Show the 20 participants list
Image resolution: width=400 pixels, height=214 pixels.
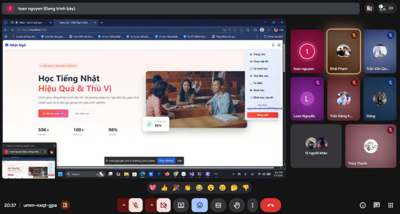387,8
